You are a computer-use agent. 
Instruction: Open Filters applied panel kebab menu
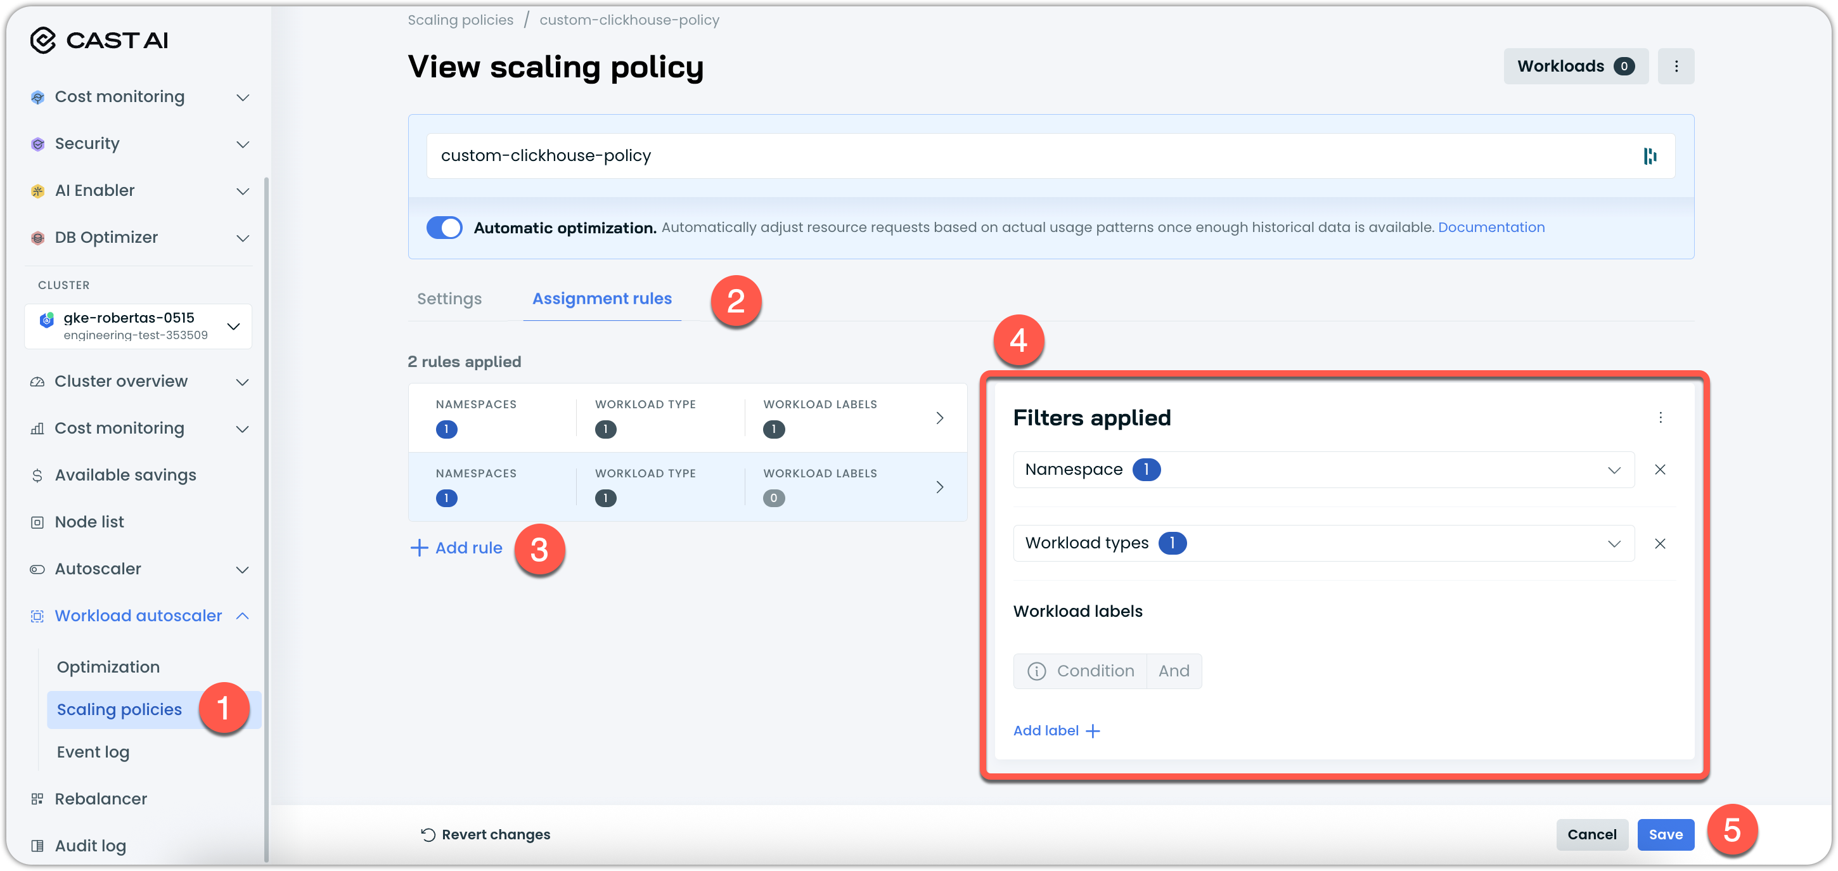(1660, 418)
